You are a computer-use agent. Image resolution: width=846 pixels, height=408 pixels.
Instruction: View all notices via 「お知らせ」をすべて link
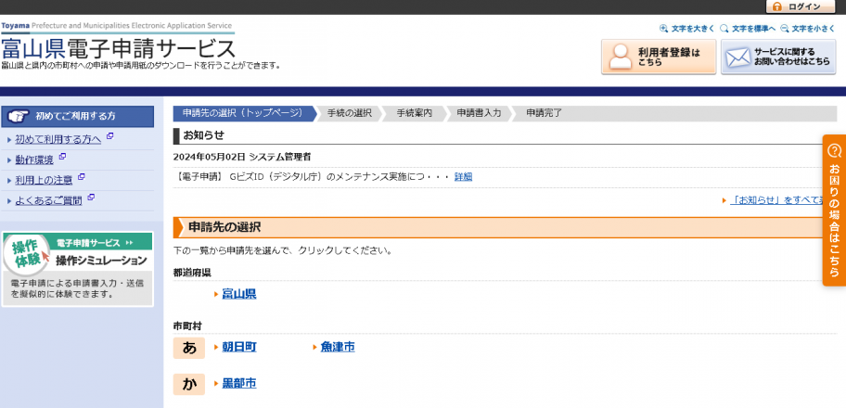point(775,200)
